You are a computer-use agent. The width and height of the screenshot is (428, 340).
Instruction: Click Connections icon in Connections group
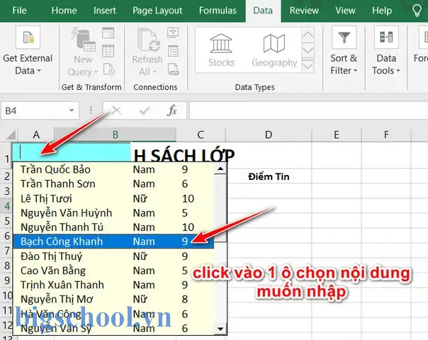[173, 33]
